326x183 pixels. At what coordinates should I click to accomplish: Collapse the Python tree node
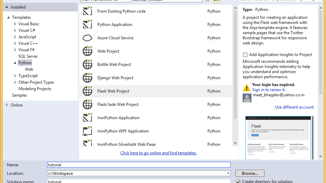[x=15, y=63]
